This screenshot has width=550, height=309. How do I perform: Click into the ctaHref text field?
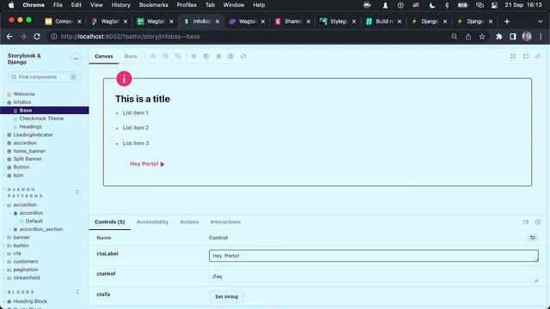(x=374, y=276)
